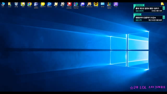167x94 pixels.
Task: Launch the Chrome browser shortcut
Action: point(29,5)
